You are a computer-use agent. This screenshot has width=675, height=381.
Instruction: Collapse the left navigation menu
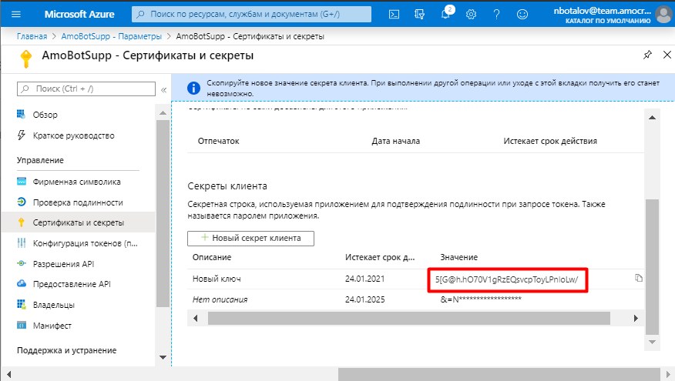tap(163, 90)
